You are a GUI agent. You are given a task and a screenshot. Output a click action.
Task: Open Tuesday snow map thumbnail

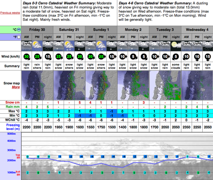[165, 85]
